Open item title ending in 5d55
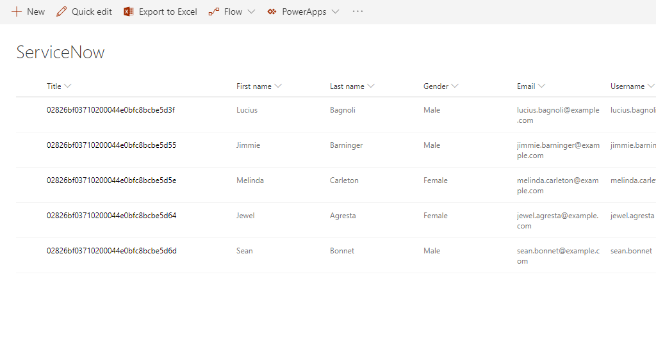 point(111,145)
